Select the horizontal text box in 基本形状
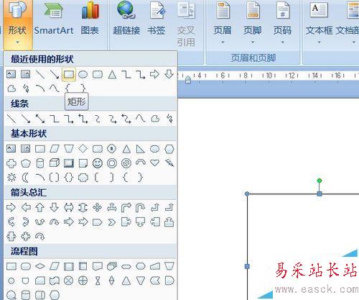Image resolution: width=359 pixels, height=300 pixels. point(11,149)
